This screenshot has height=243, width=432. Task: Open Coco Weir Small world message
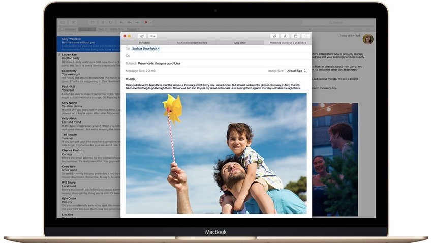click(x=89, y=172)
